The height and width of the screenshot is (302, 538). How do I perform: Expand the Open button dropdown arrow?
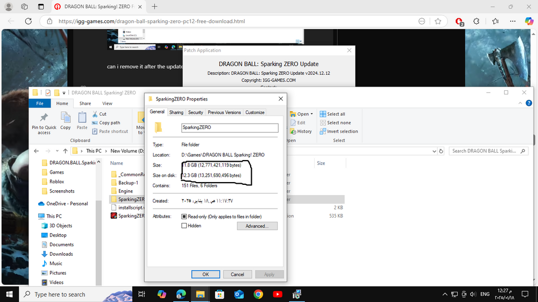pos(312,114)
